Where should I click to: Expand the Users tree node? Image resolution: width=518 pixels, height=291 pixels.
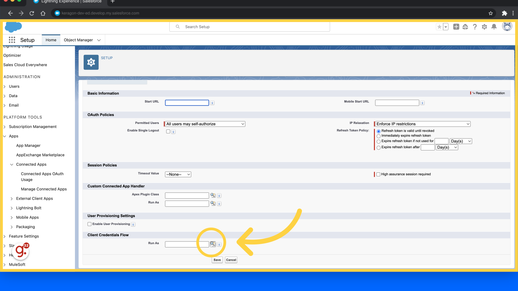[x=5, y=86]
